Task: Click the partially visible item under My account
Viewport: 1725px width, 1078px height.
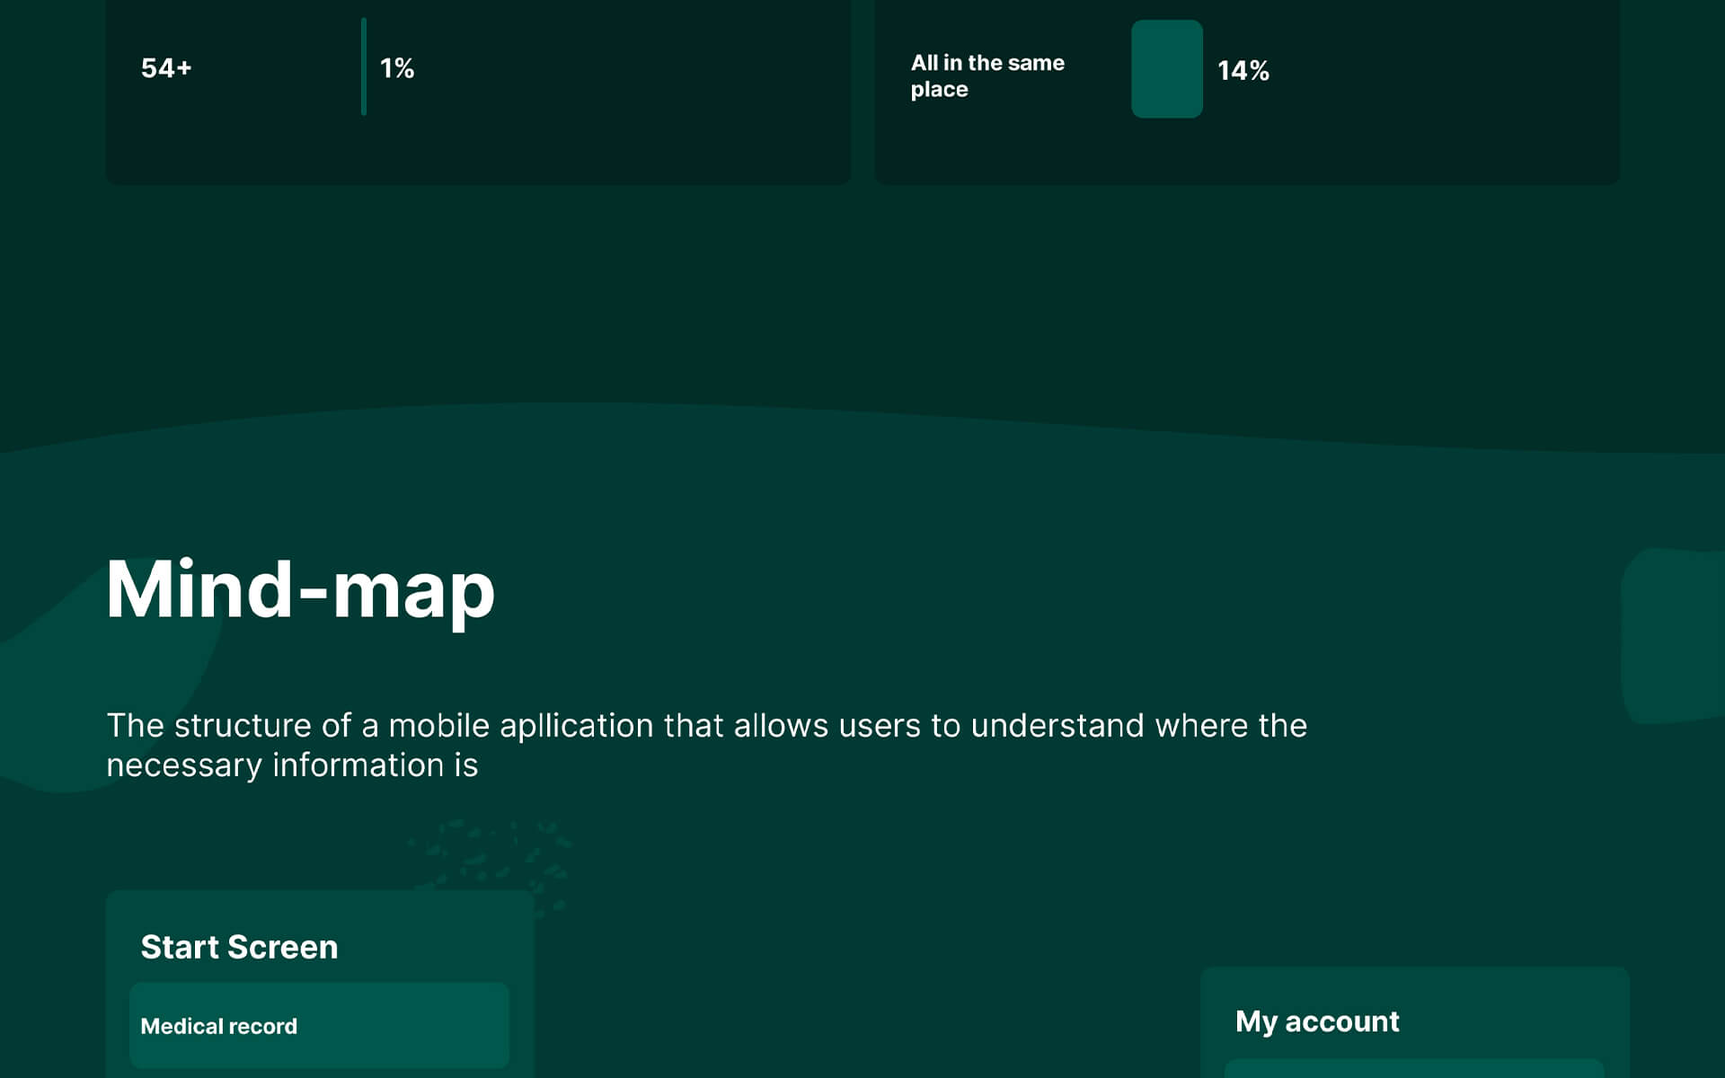Action: point(1414,1069)
